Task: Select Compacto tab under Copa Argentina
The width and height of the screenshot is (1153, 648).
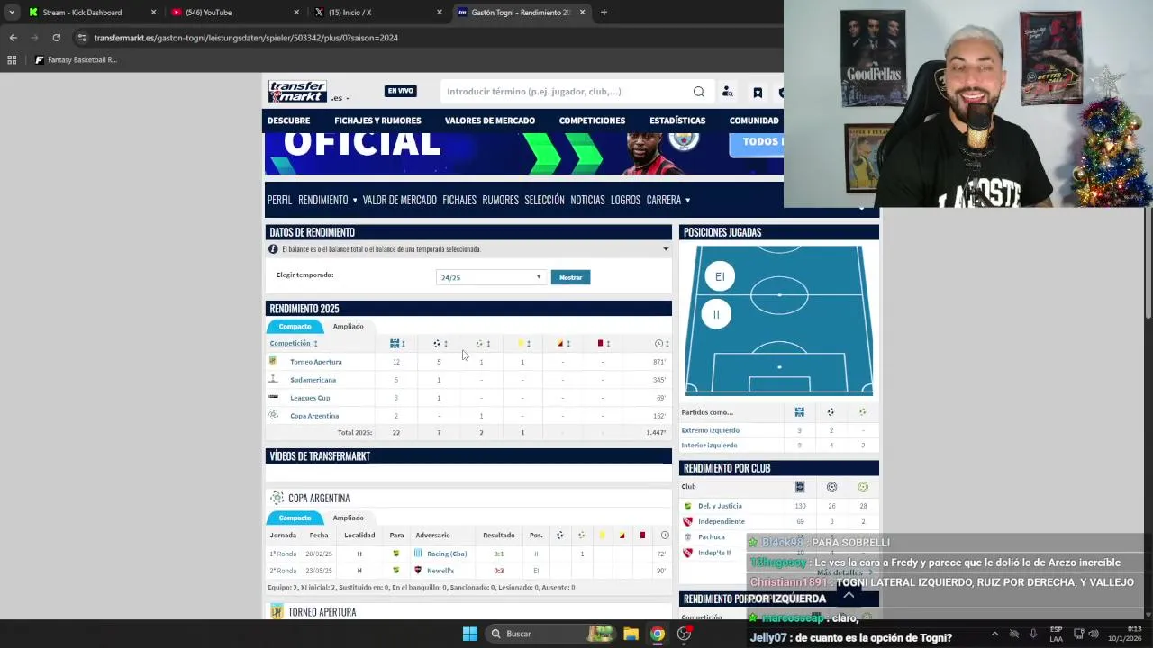Action: point(295,518)
